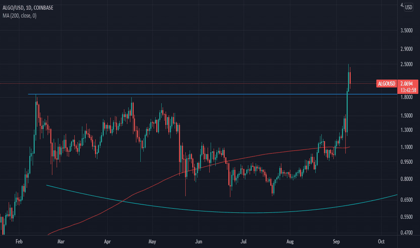Click the ALGOUSD price label tag

click(386, 84)
